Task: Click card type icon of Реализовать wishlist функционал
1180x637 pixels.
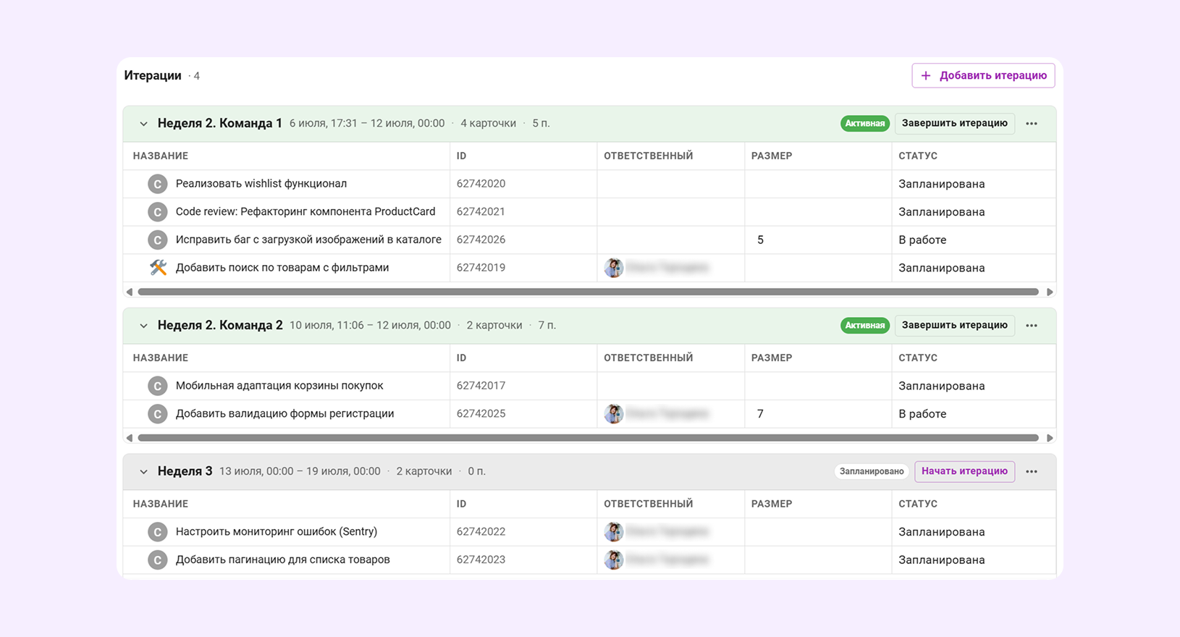Action: click(x=158, y=184)
